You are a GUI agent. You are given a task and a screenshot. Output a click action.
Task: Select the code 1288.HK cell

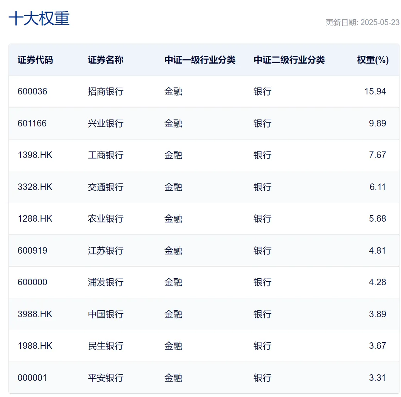35,219
